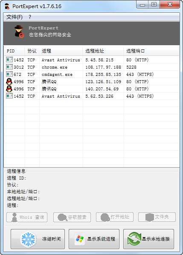Select remote address 108.177.97.188
Viewport: 183px width, 255px height.
pyautogui.click(x=103, y=67)
